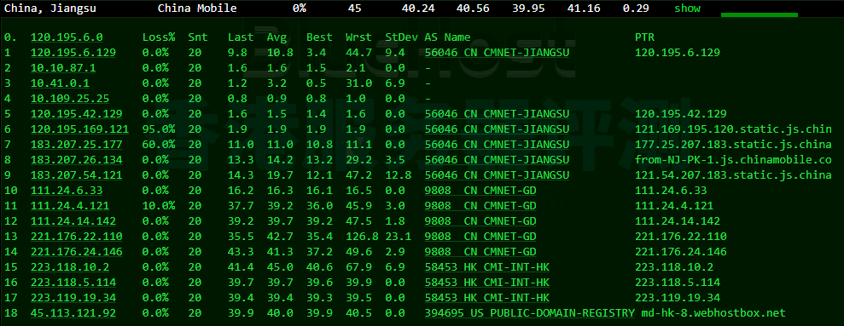Click IP address 183.207.54.121
The height and width of the screenshot is (326, 844).
click(77, 175)
